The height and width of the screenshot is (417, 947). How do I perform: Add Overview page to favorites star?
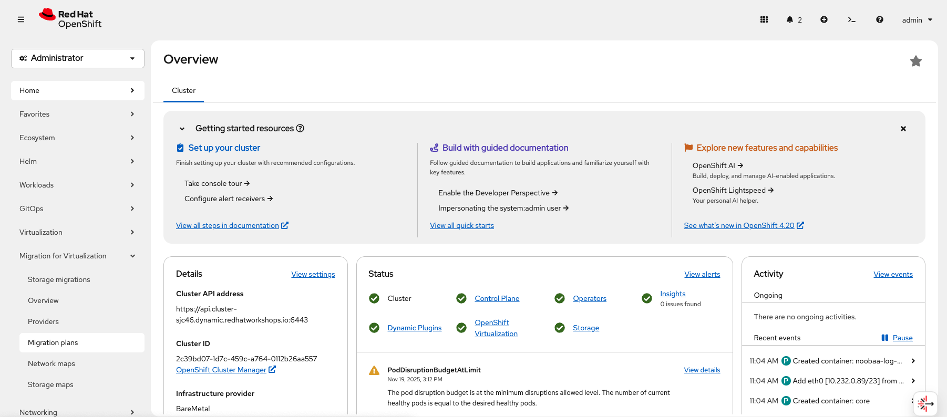pos(915,61)
